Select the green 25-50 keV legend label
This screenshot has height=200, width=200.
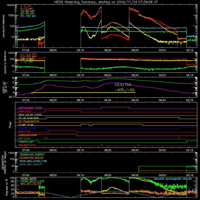[x=27, y=13]
